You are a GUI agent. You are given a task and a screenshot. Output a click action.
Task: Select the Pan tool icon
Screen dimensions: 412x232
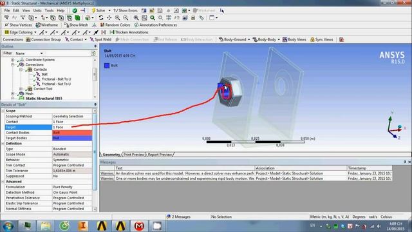pyautogui.click(x=109, y=18)
